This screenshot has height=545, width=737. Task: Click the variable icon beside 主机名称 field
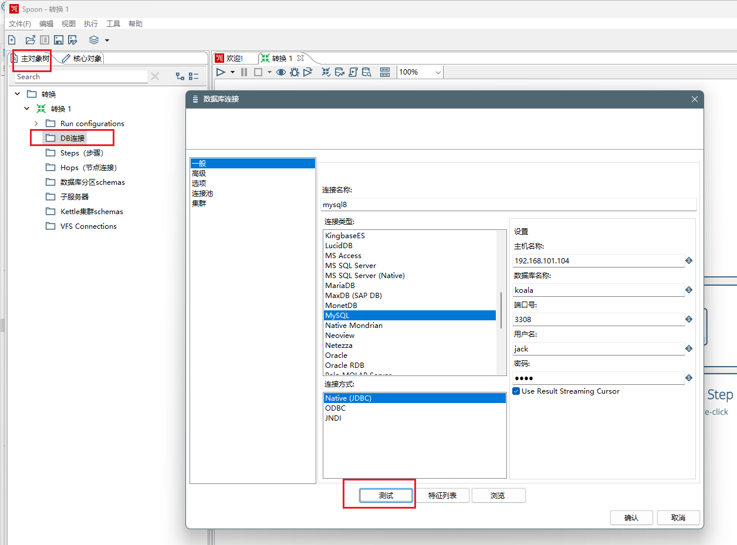click(x=689, y=260)
